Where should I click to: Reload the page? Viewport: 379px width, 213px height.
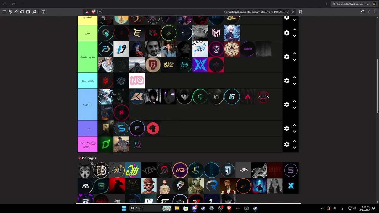pos(363,12)
